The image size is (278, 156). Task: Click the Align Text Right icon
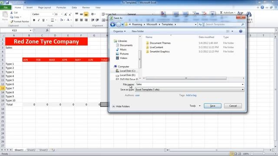click(x=86, y=20)
